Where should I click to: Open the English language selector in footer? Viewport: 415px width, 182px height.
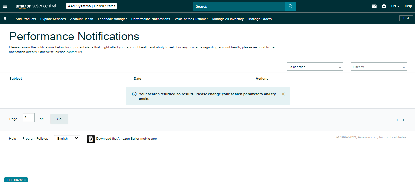point(67,138)
